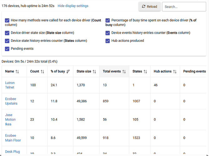Click total events value 918

[105, 138]
